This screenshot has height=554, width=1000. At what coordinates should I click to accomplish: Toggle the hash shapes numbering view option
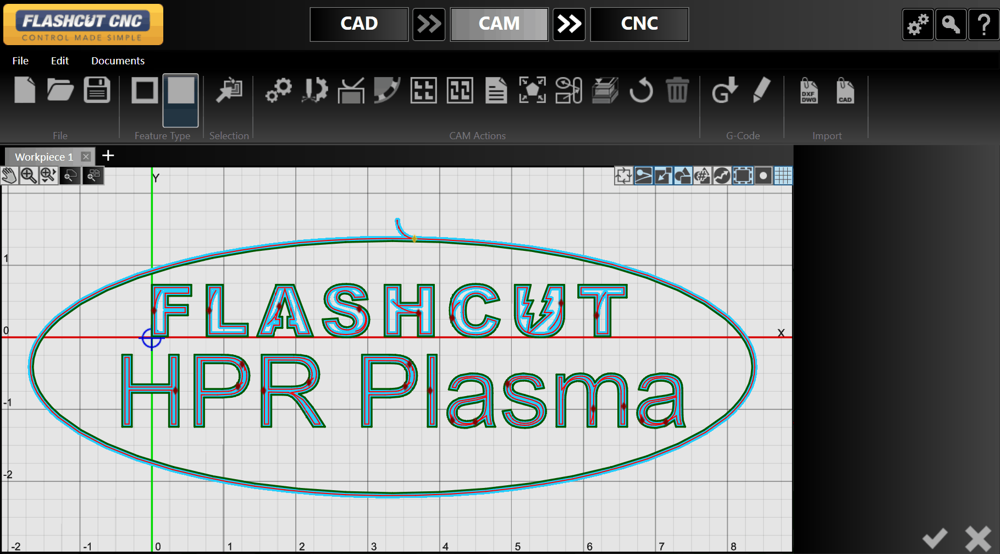pyautogui.click(x=702, y=176)
